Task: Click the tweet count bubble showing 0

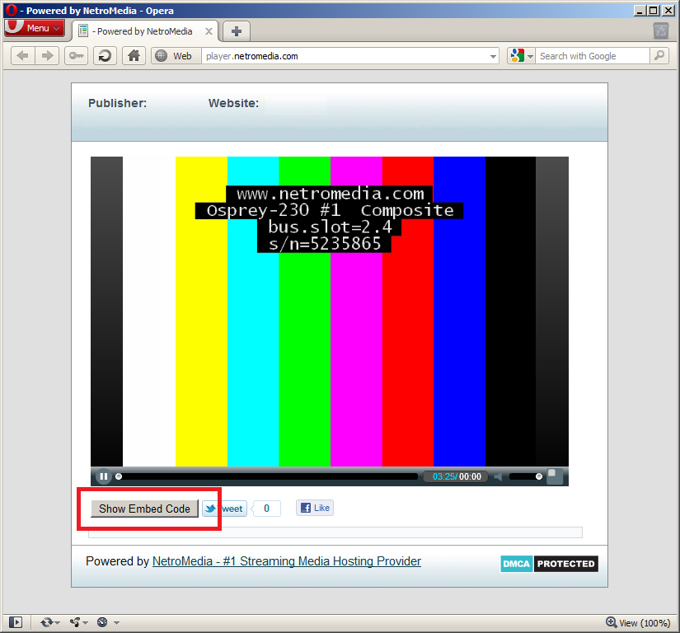Action: coord(267,509)
